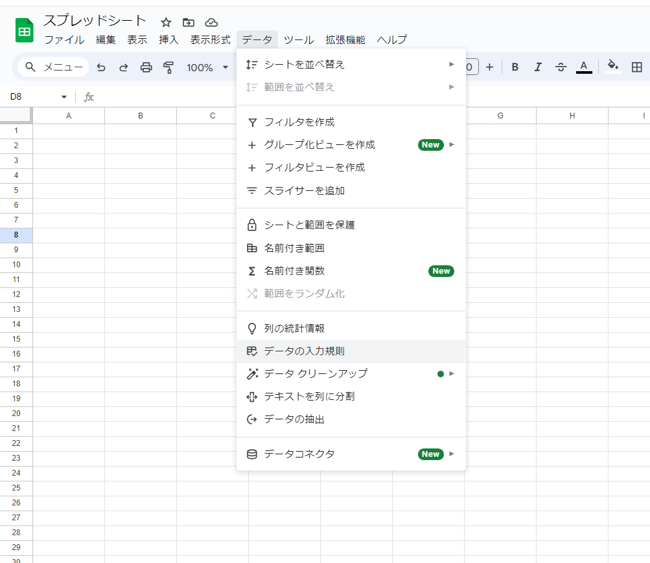This screenshot has width=650, height=563.
Task: Select the paint format roller icon
Action: click(168, 67)
